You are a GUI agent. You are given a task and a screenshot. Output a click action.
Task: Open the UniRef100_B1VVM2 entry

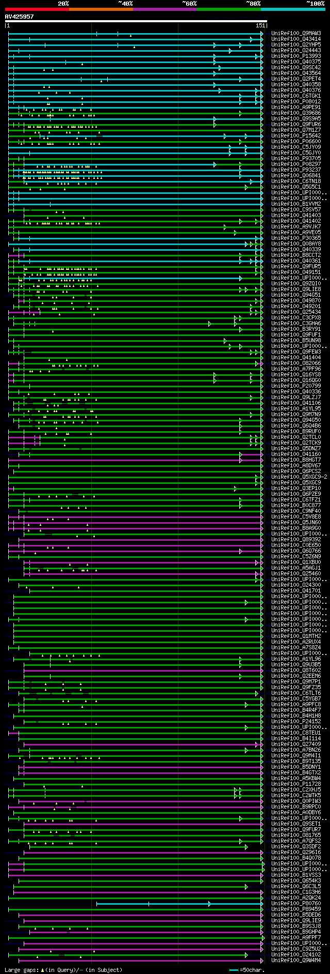click(296, 204)
